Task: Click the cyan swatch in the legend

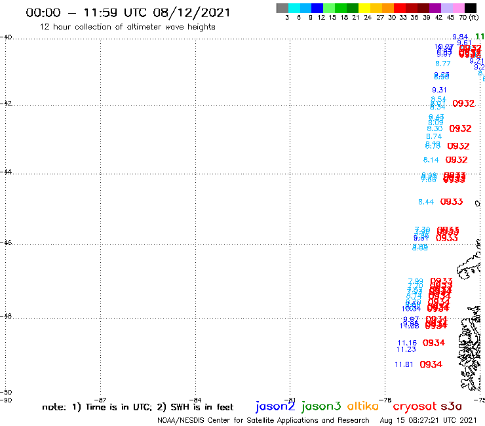Action: pos(294,8)
